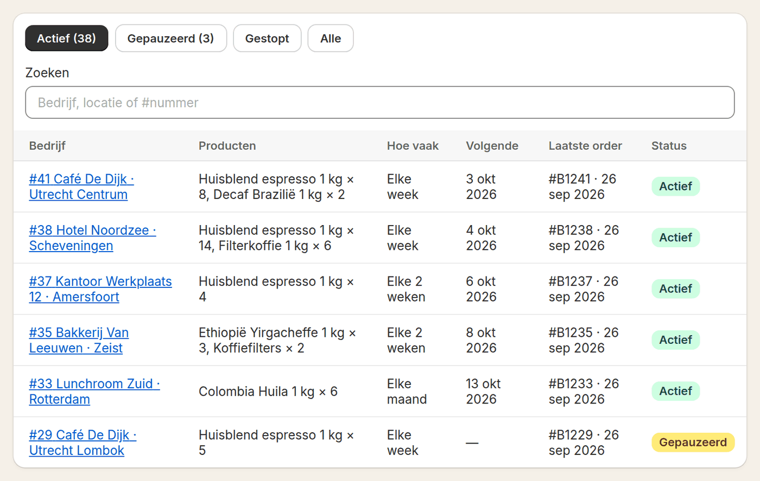
Task: Click the 3 okt 2026 date
Action: pos(481,187)
